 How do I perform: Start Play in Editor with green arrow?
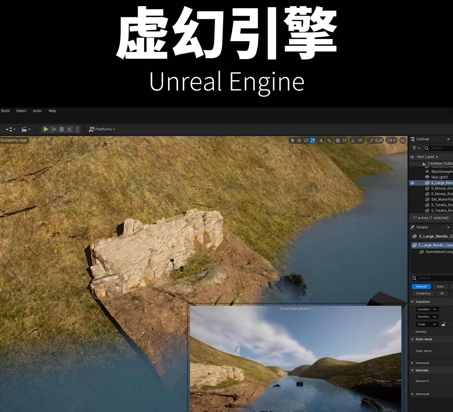point(46,129)
